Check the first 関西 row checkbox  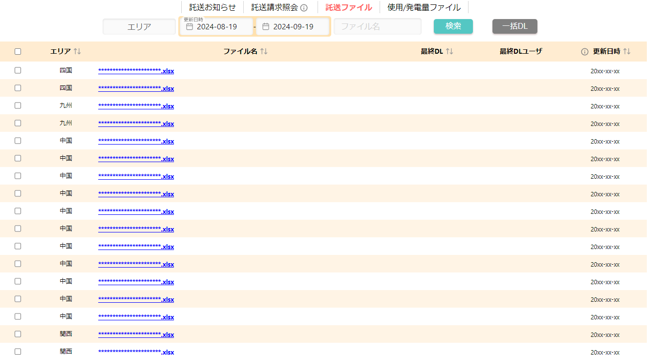pyautogui.click(x=18, y=334)
